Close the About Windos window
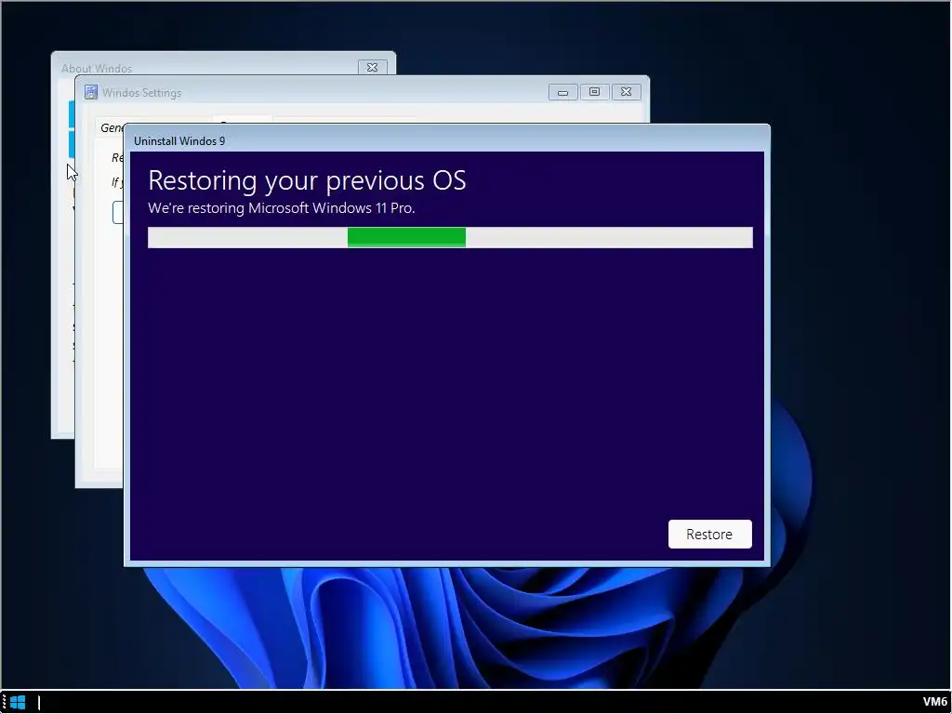 (372, 67)
